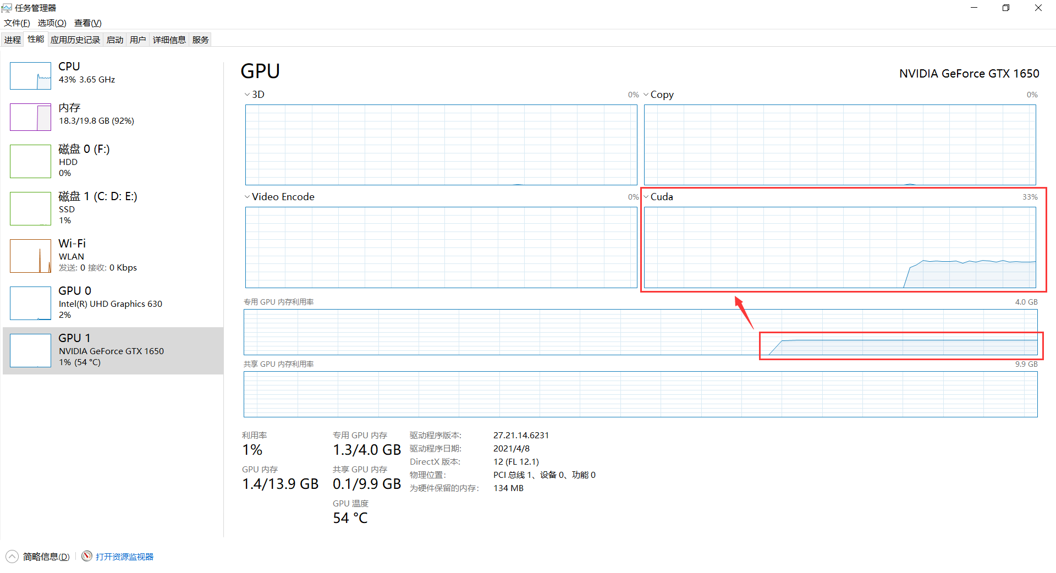This screenshot has height=573, width=1056.
Task: Select the 性能 tab
Action: tap(36, 39)
